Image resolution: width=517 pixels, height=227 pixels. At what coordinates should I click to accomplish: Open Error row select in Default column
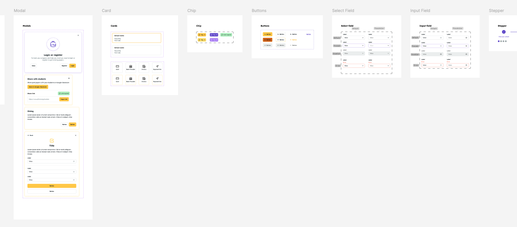point(354,66)
